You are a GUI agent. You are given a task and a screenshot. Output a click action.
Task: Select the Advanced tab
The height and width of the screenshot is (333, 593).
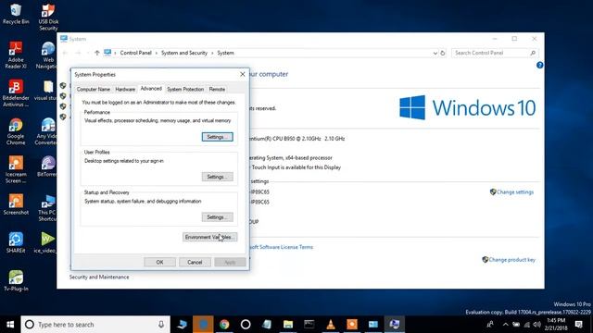pyautogui.click(x=151, y=89)
